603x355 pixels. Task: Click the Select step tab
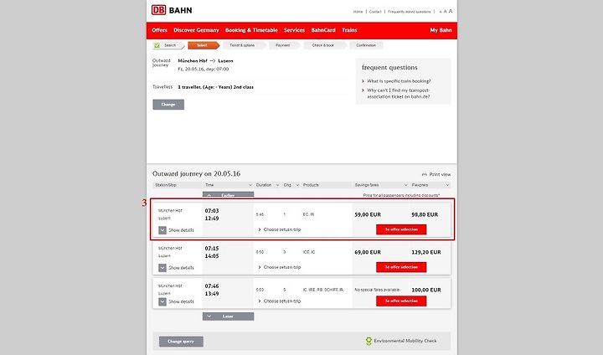click(x=203, y=45)
